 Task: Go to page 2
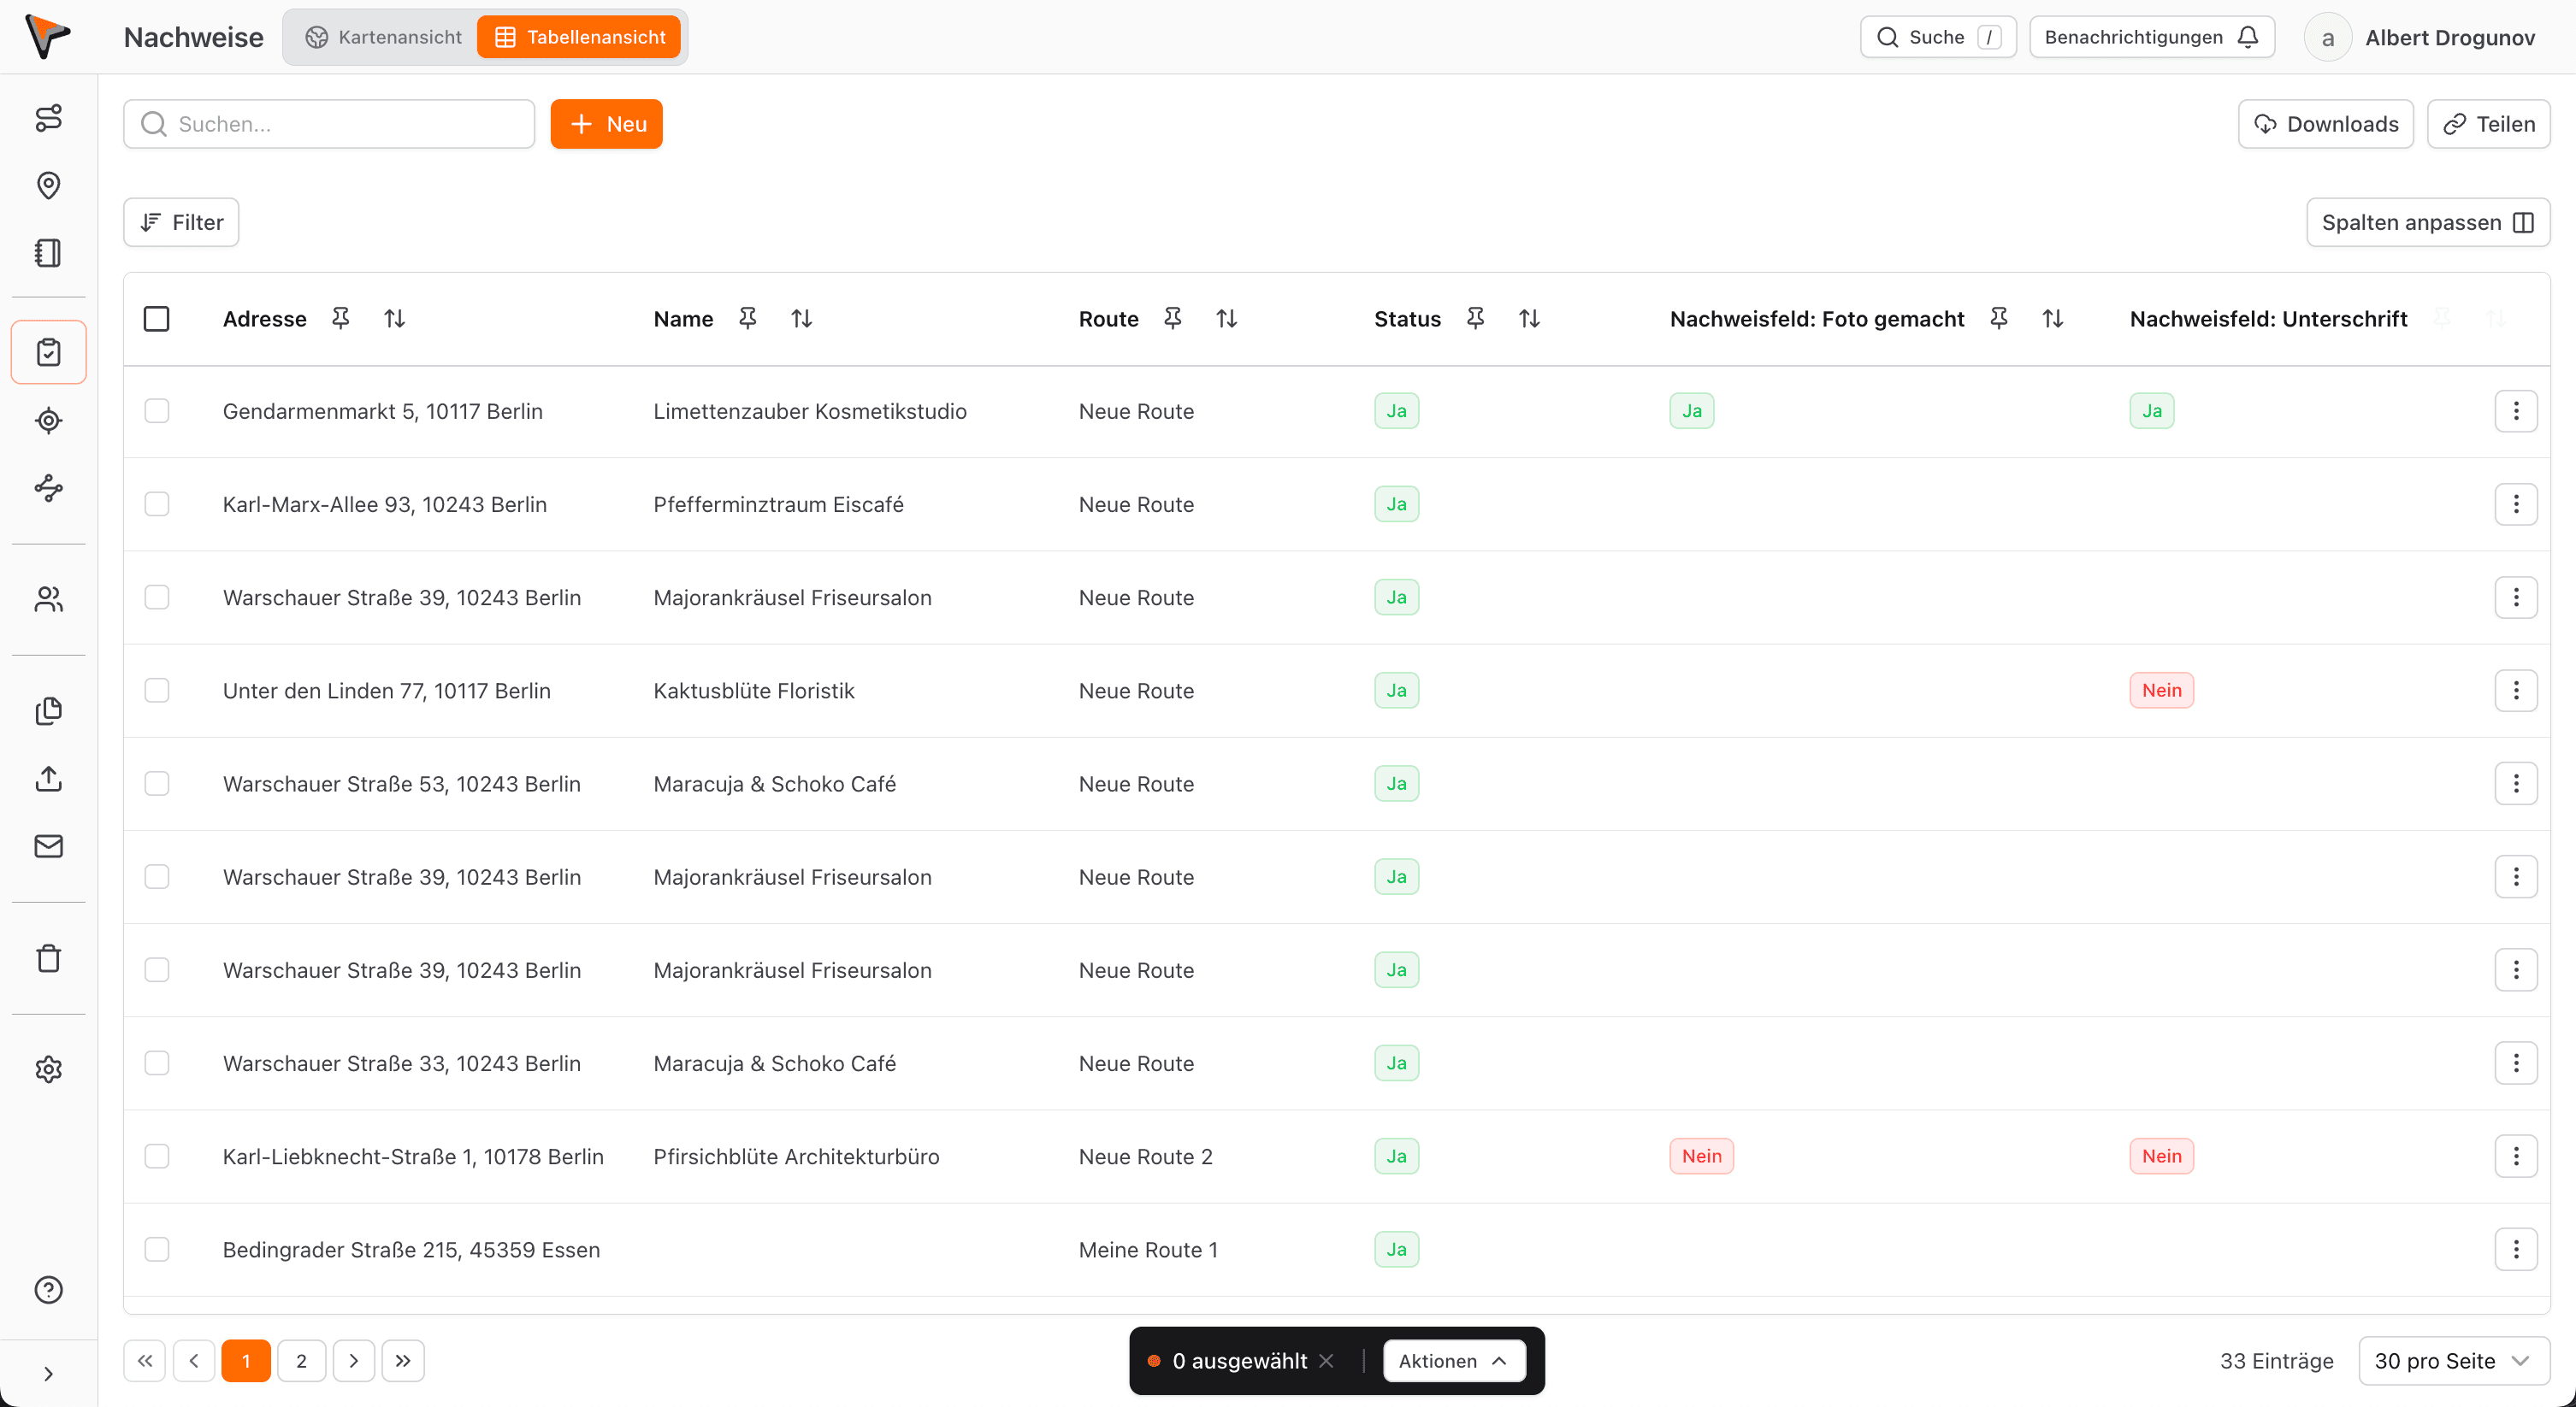[x=301, y=1361]
